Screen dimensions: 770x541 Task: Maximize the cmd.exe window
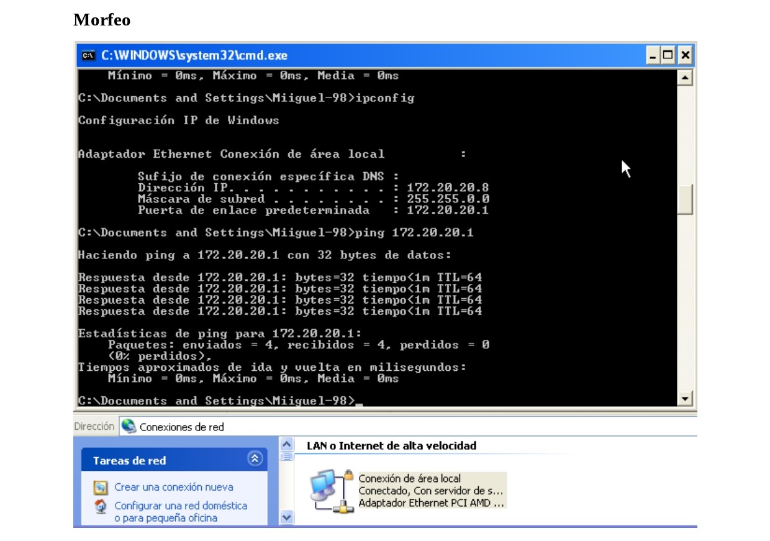click(668, 55)
